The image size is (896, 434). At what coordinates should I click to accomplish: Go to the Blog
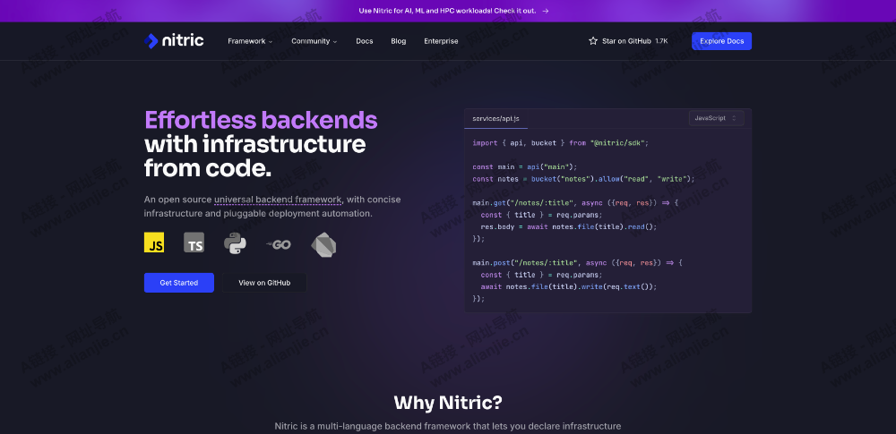point(399,41)
